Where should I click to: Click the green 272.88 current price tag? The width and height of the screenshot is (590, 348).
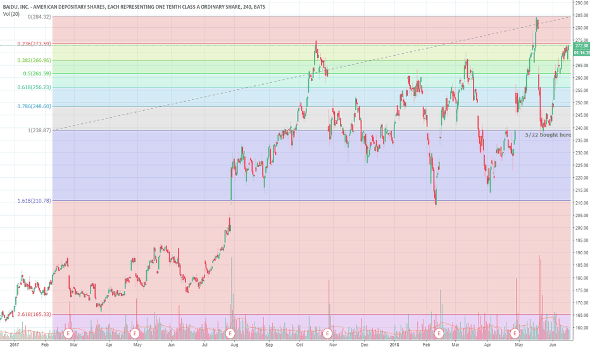tap(582, 46)
